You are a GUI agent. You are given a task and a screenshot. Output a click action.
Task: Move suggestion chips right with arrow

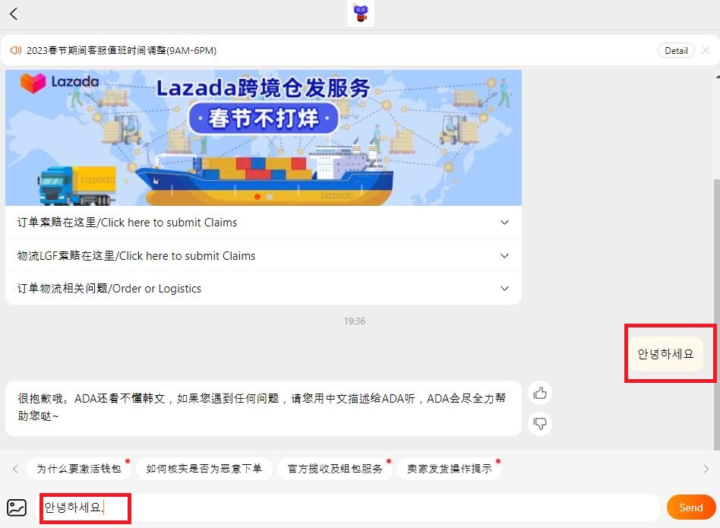[x=706, y=469]
